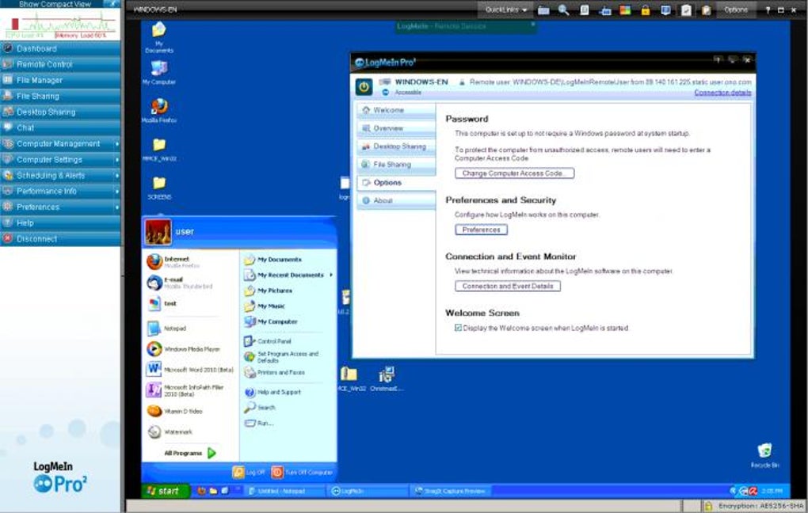This screenshot has width=808, height=513.
Task: Open Mozilla Firefox desktop icon
Action: (x=159, y=110)
